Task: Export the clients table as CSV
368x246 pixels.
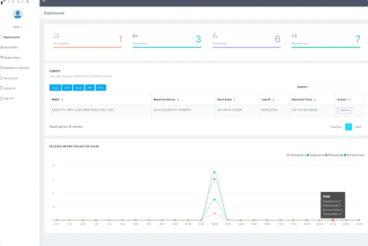Action: [67, 87]
